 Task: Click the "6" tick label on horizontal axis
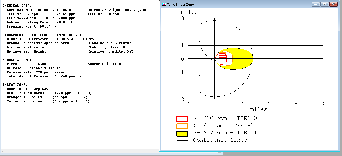296,103
